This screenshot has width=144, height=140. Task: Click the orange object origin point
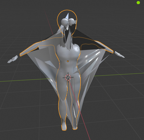(68, 61)
